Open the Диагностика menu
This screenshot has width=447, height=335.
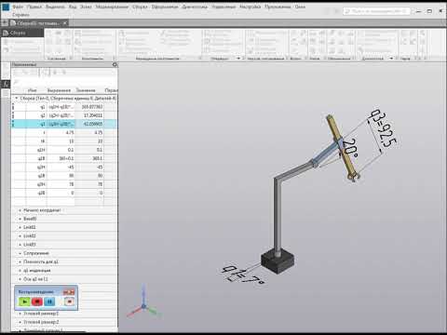pyautogui.click(x=195, y=7)
